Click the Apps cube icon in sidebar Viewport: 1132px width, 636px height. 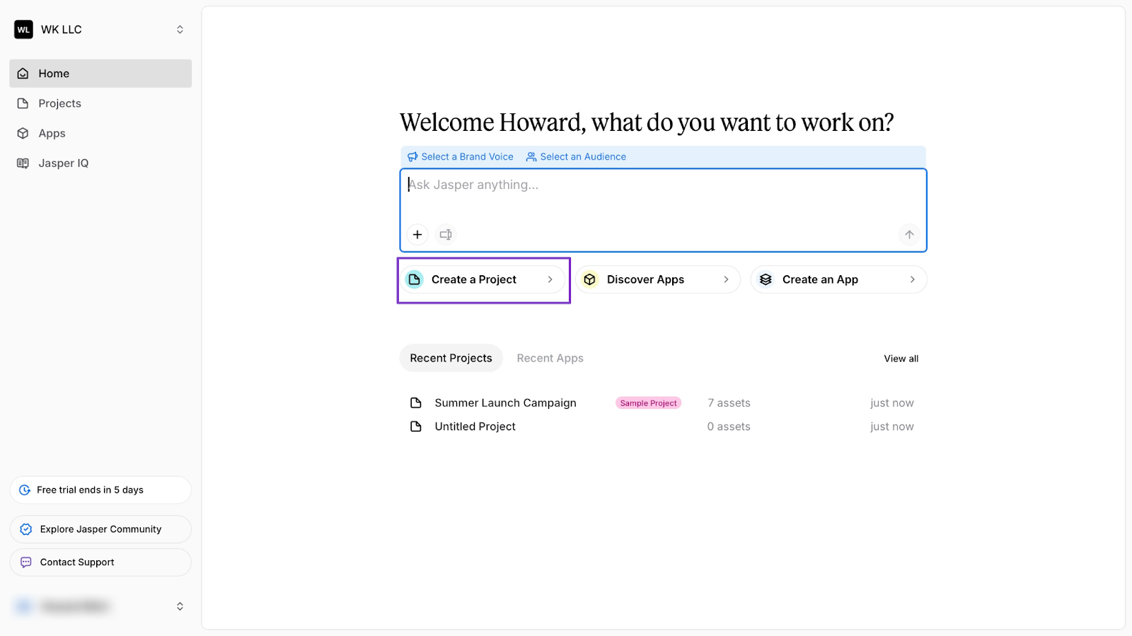23,133
